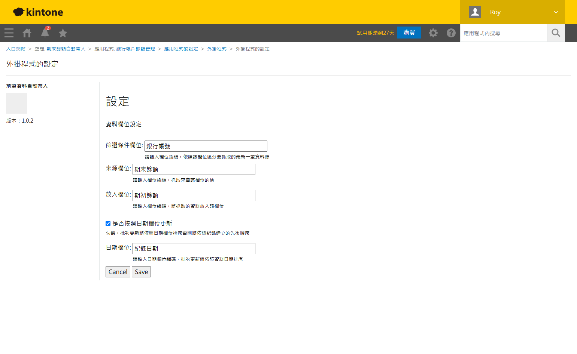Open the settings gear icon
Screen dimensions: 577x354
[x=433, y=33]
